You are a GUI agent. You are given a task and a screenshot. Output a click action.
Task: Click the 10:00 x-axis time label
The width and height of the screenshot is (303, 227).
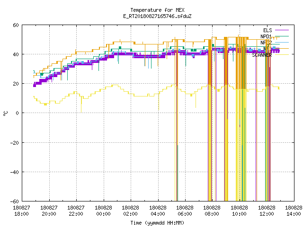coord(240,214)
